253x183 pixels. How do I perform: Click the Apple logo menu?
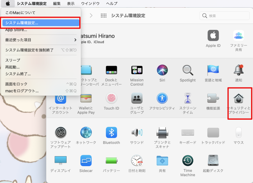click(8, 3)
